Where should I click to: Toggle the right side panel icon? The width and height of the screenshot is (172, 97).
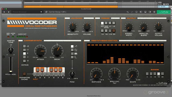(150, 12)
